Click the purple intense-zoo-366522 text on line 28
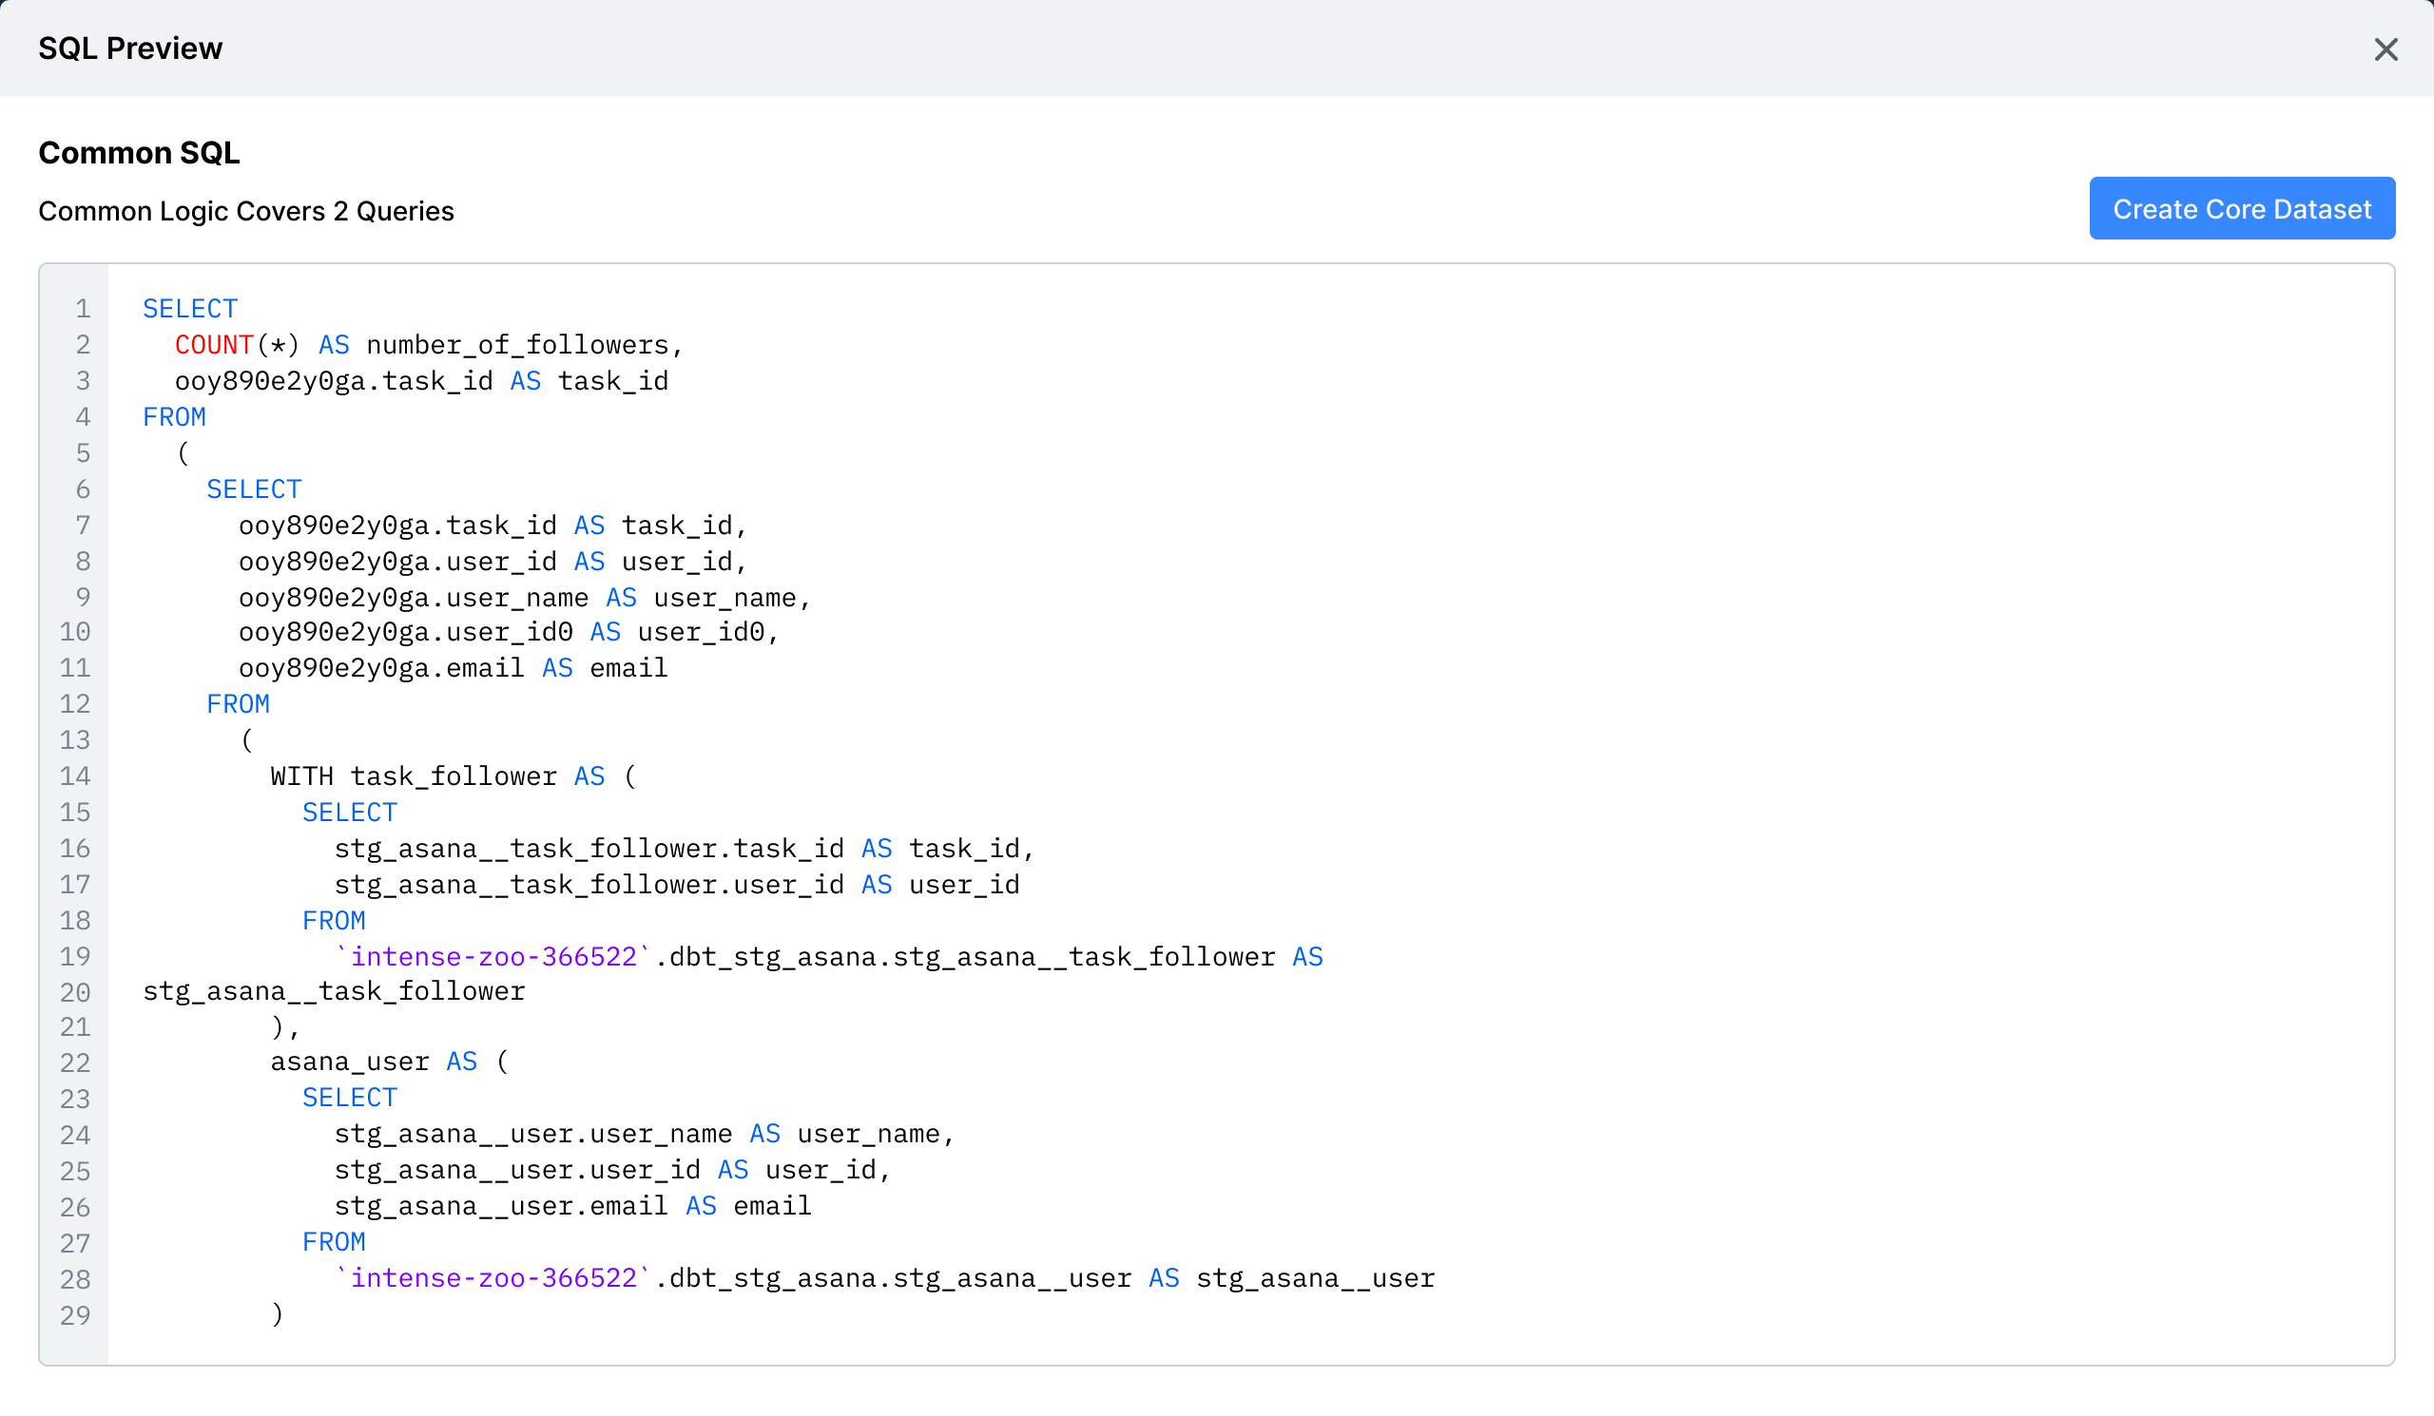Viewport: 2434px width, 1416px height. click(493, 1278)
